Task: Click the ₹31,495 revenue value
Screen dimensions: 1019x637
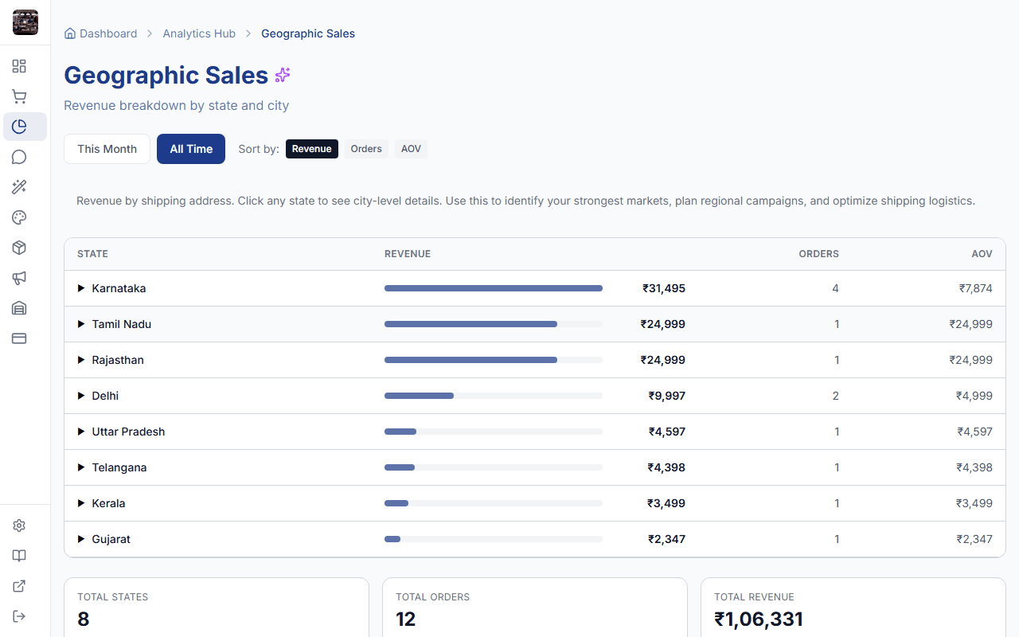Action: tap(664, 288)
